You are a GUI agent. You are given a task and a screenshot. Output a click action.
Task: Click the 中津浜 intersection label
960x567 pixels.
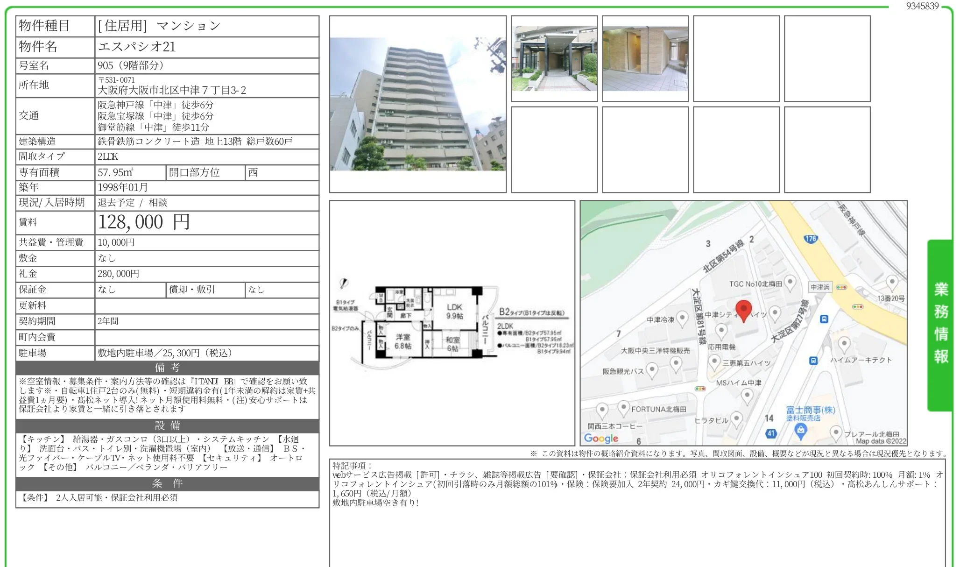820,287
